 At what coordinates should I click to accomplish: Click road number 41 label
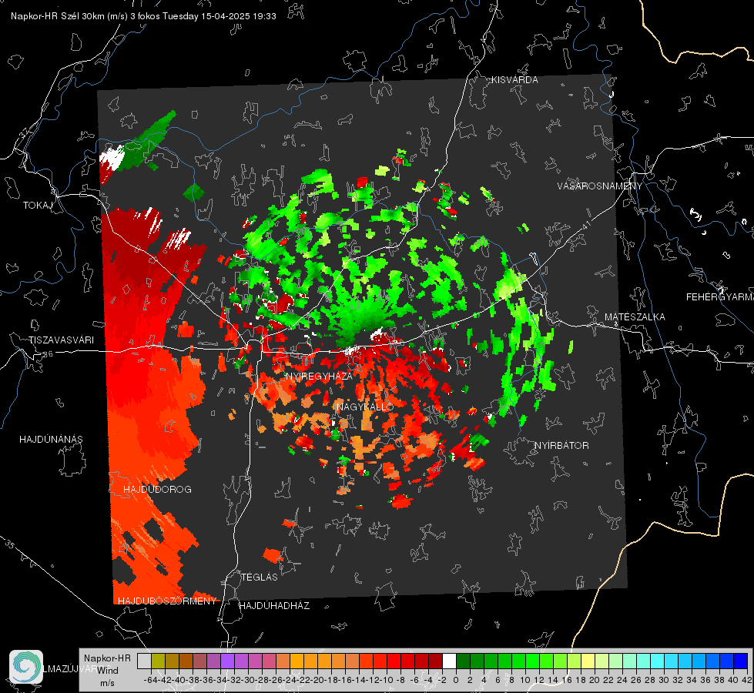point(585,225)
